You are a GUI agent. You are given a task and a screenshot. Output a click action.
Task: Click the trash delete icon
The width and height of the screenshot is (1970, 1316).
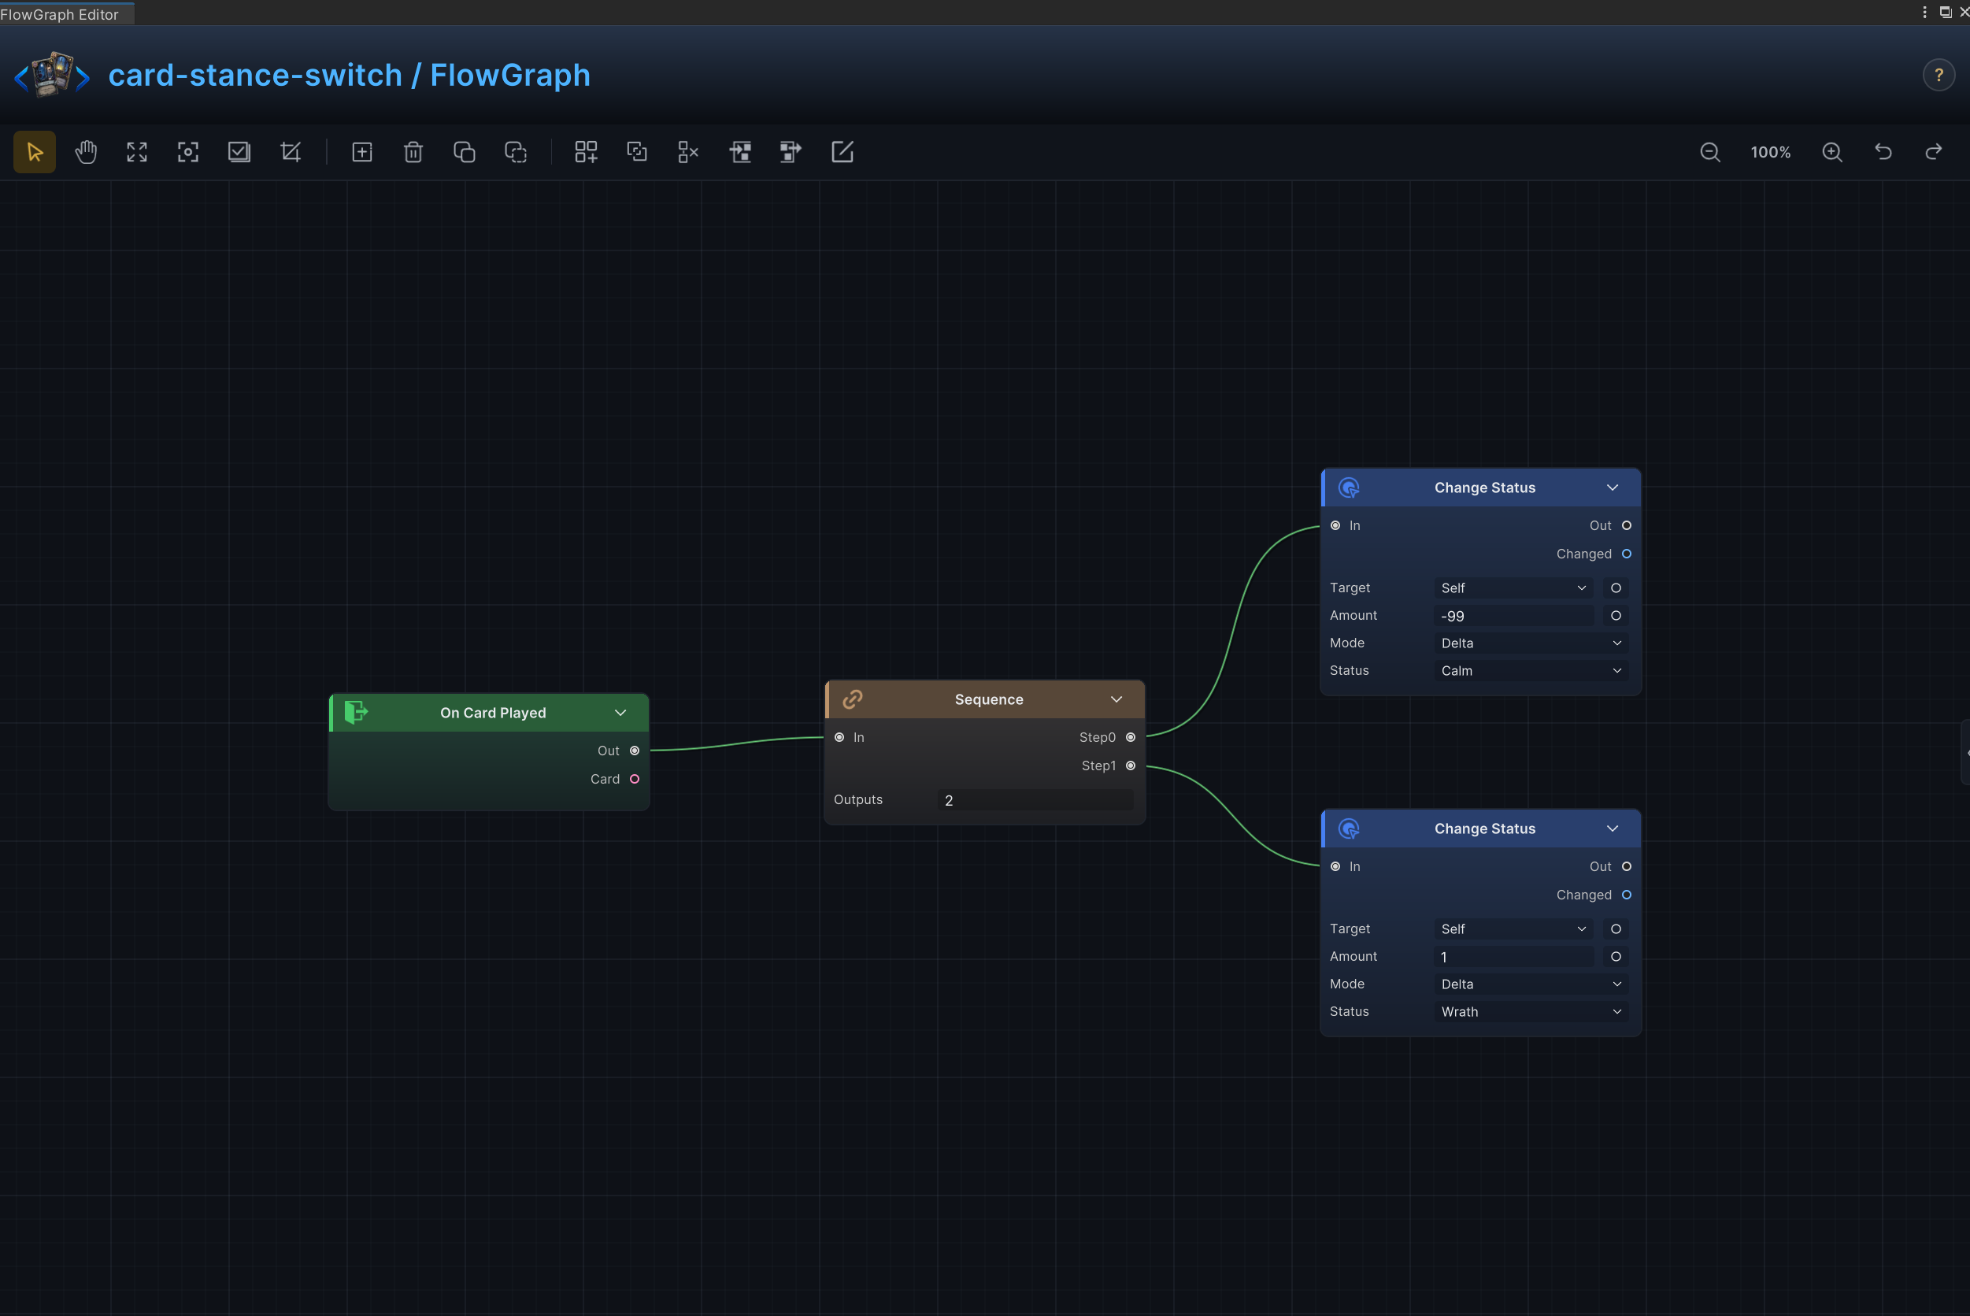pos(413,152)
